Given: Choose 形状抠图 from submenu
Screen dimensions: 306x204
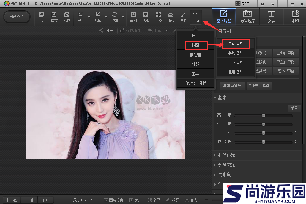Looking at the screenshot, I should [236, 62].
